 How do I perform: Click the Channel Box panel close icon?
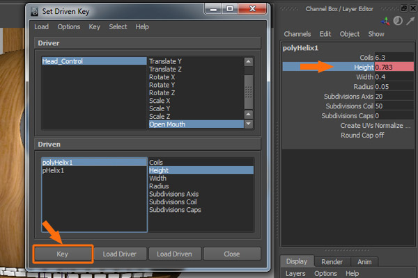413,8
